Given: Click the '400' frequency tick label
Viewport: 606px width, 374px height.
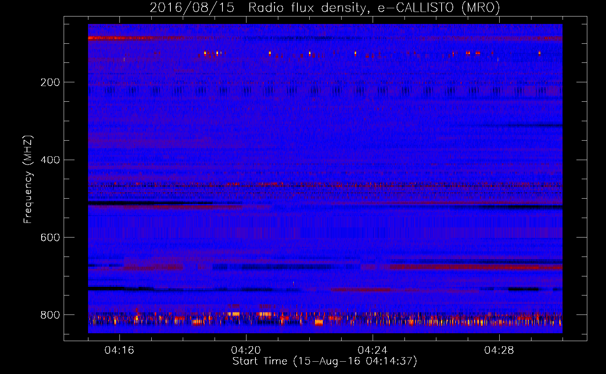Looking at the screenshot, I should point(50,160).
